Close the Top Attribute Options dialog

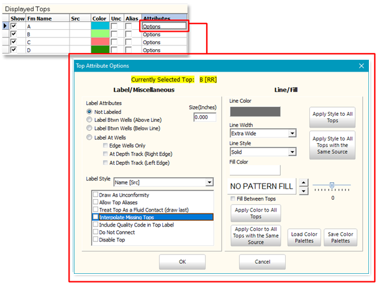(362, 66)
